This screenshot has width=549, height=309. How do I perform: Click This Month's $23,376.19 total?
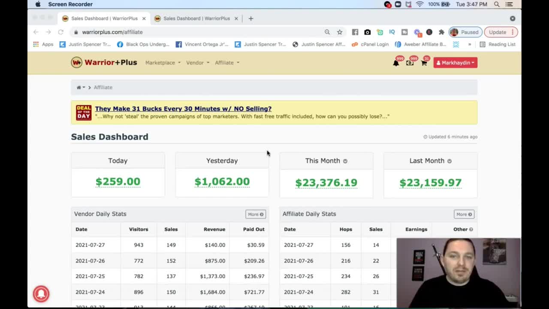[x=326, y=183]
